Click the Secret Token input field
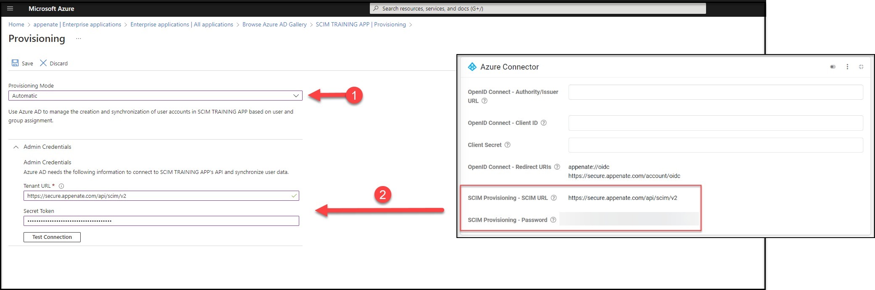875x290 pixels. point(161,221)
